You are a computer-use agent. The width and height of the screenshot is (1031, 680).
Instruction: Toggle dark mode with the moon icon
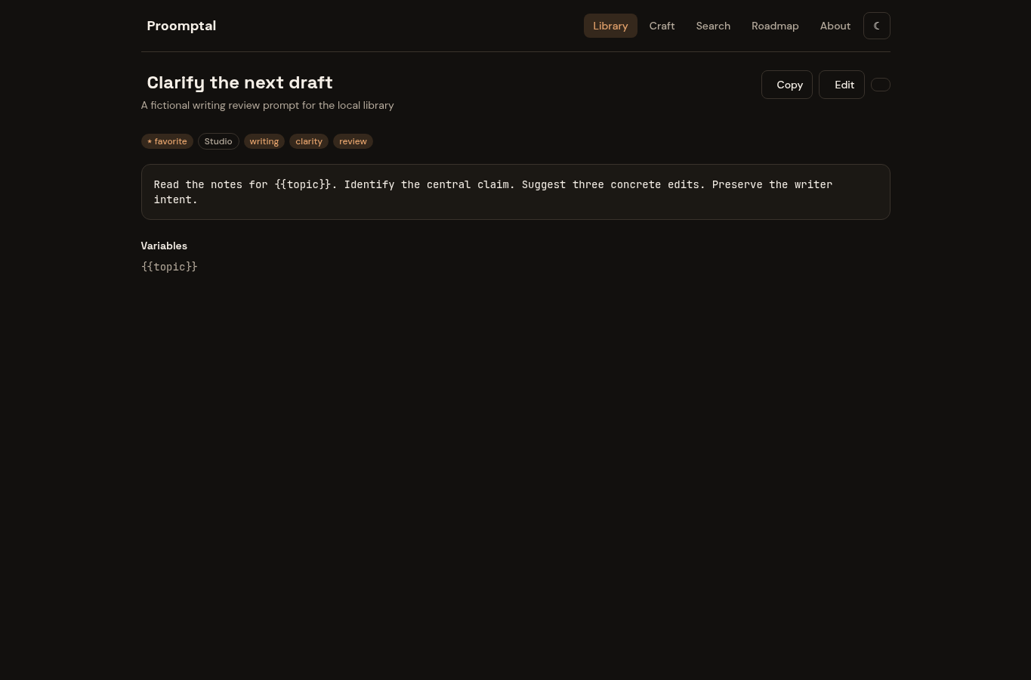[x=876, y=26]
